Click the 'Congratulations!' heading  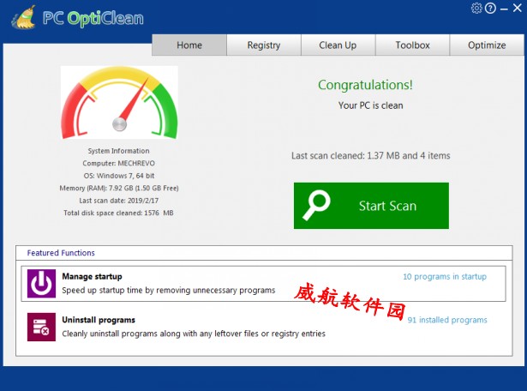[365, 85]
